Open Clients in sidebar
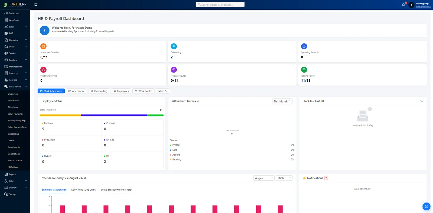Image resolution: width=433 pixels, height=213 pixels. pos(11,140)
